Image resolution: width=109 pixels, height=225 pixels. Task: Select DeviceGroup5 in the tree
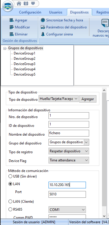(25, 74)
